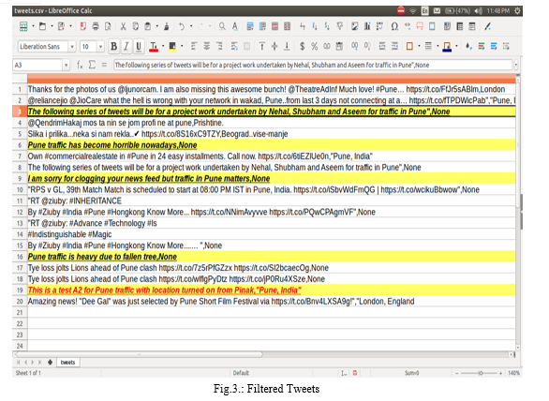The width and height of the screenshot is (549, 401).
Task: Click the Sum sigma icon
Action: pos(92,65)
